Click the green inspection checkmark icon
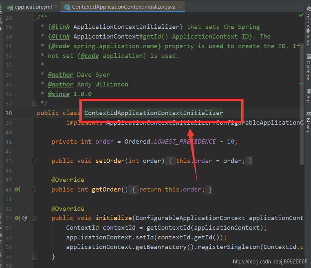 point(301,15)
